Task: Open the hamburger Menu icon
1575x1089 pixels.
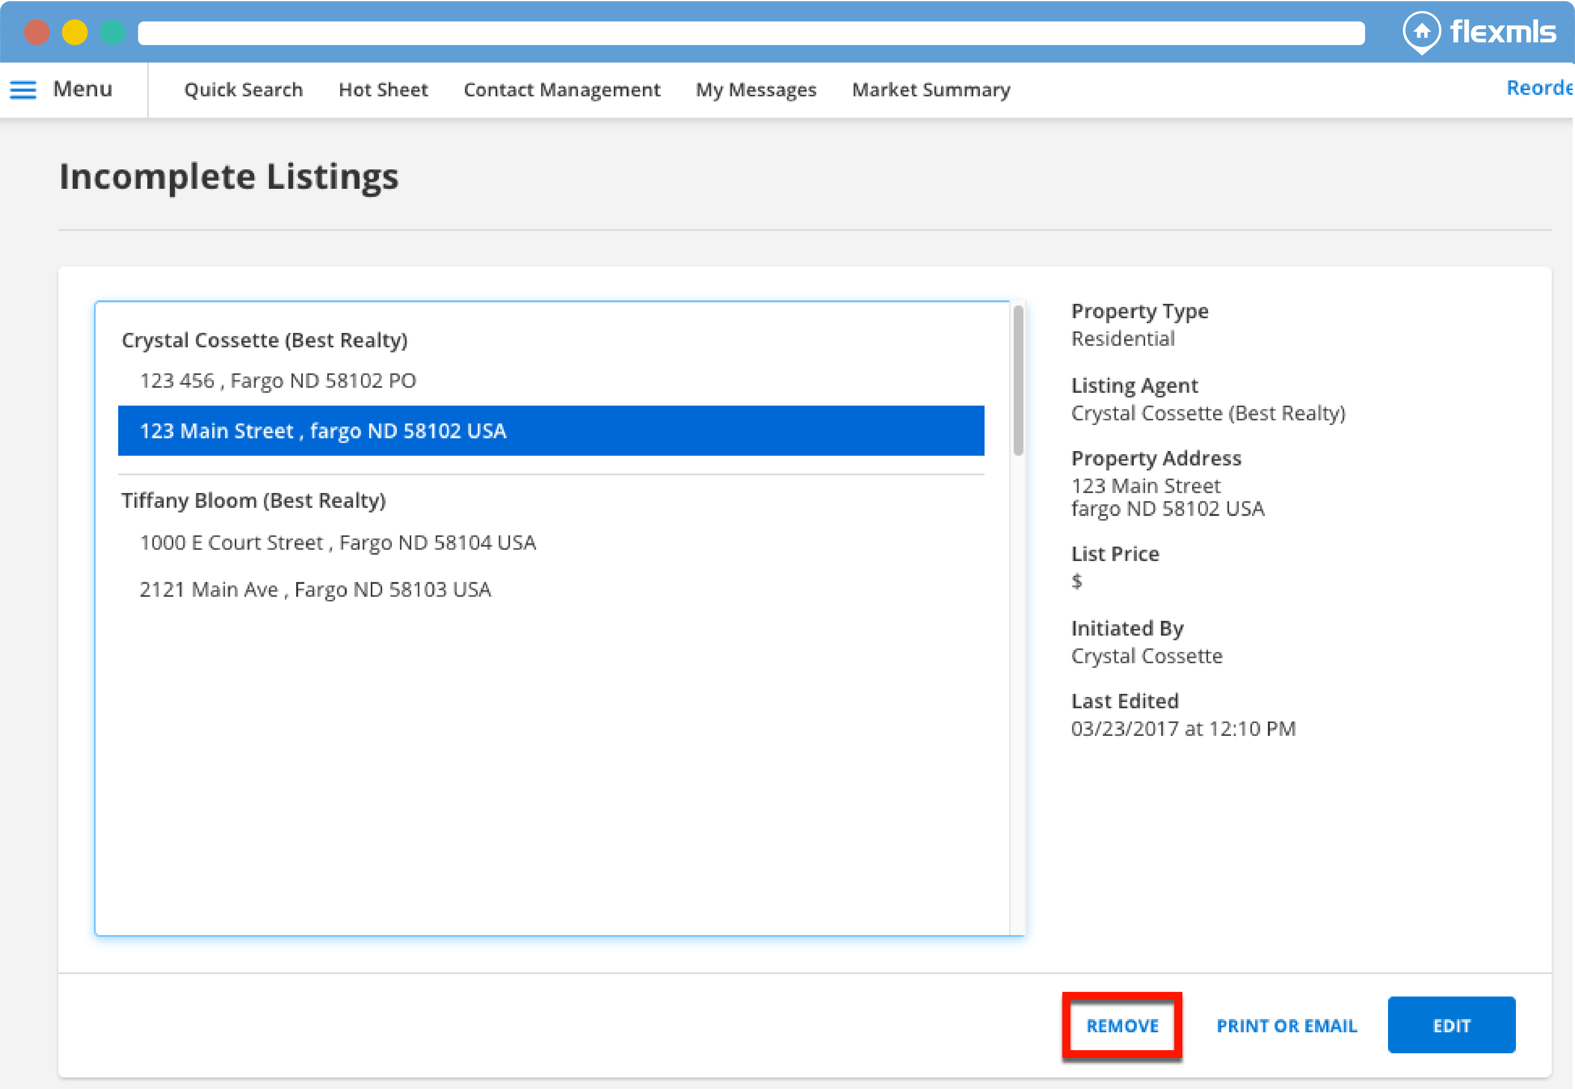Action: pyautogui.click(x=23, y=89)
